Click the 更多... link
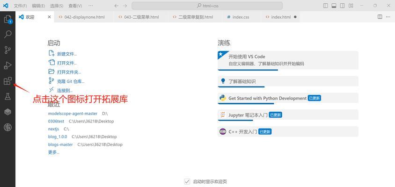 [54, 152]
